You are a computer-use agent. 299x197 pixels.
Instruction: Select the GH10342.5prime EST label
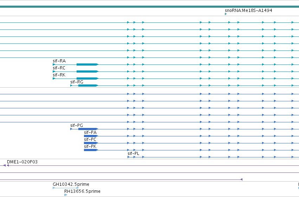pos(71,184)
